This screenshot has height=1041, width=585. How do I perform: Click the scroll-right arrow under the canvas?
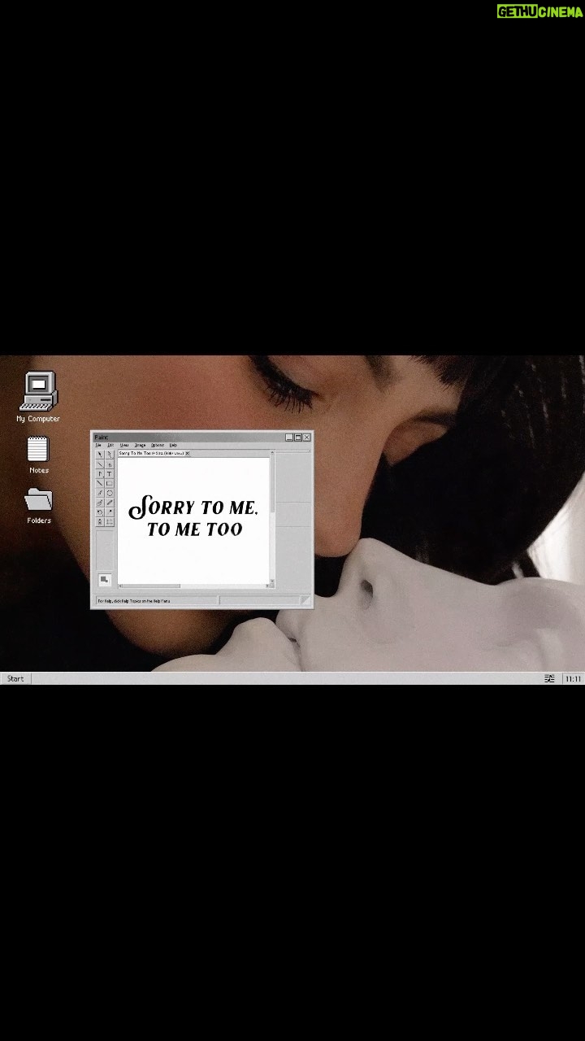click(269, 586)
